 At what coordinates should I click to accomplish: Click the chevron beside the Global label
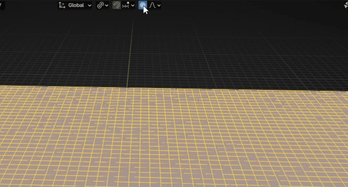tap(89, 5)
